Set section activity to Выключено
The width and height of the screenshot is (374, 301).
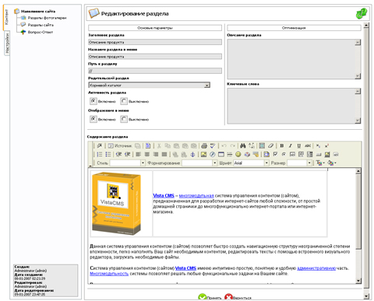pos(124,101)
